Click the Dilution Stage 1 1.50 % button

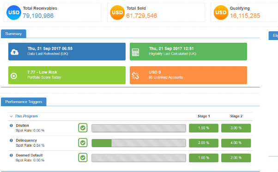(x=204, y=128)
